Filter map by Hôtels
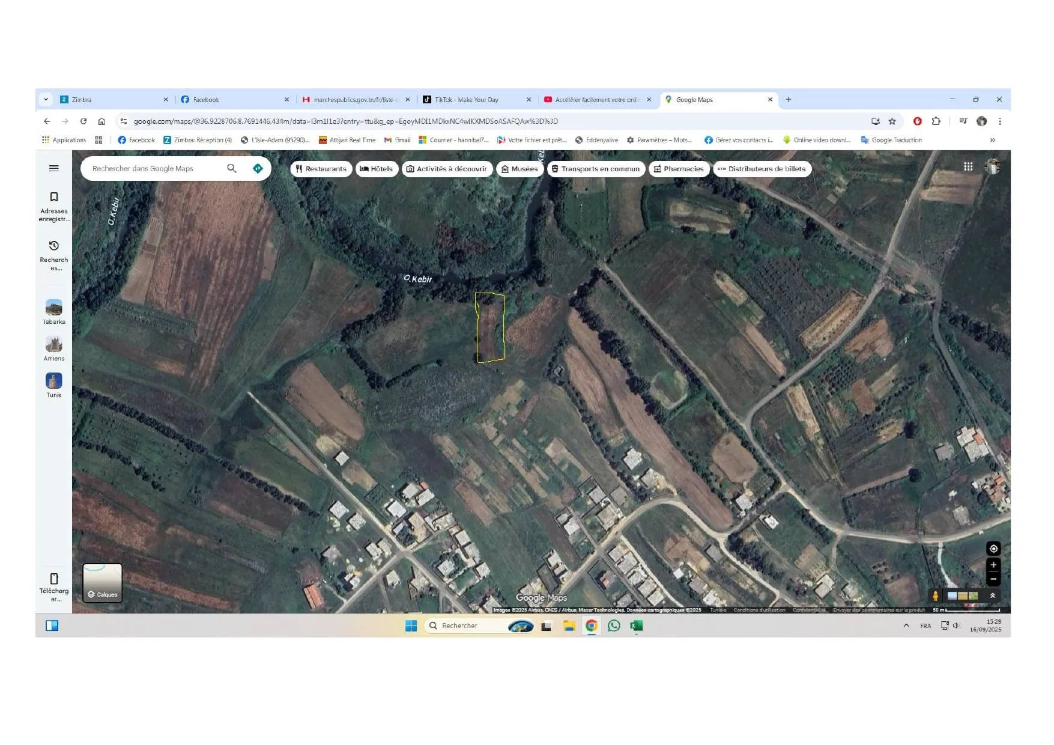The image size is (1054, 745). [x=377, y=169]
